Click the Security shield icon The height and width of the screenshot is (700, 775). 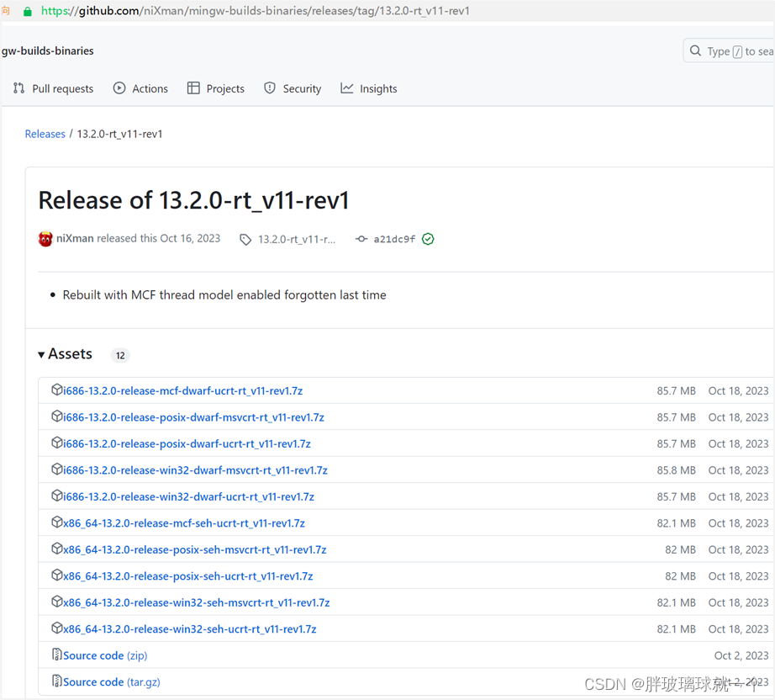point(269,88)
